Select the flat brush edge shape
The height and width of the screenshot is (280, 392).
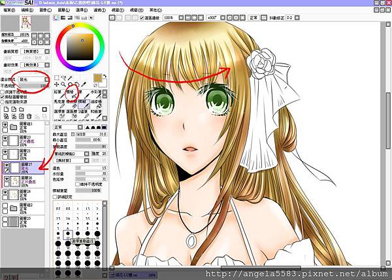[x=104, y=127]
